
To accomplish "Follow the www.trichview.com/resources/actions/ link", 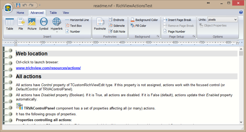I will [48, 68].
